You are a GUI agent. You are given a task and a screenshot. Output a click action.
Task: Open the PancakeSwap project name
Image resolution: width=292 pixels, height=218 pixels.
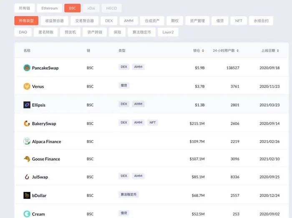[x=45, y=68]
